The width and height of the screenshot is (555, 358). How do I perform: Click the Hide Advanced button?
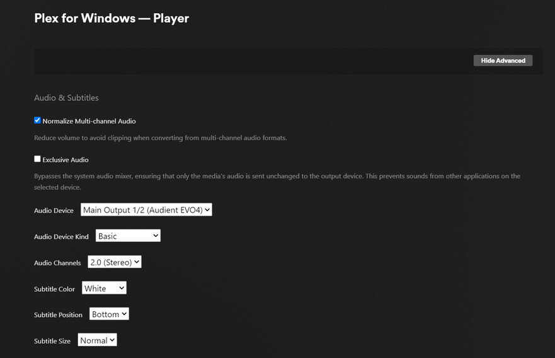pos(503,61)
